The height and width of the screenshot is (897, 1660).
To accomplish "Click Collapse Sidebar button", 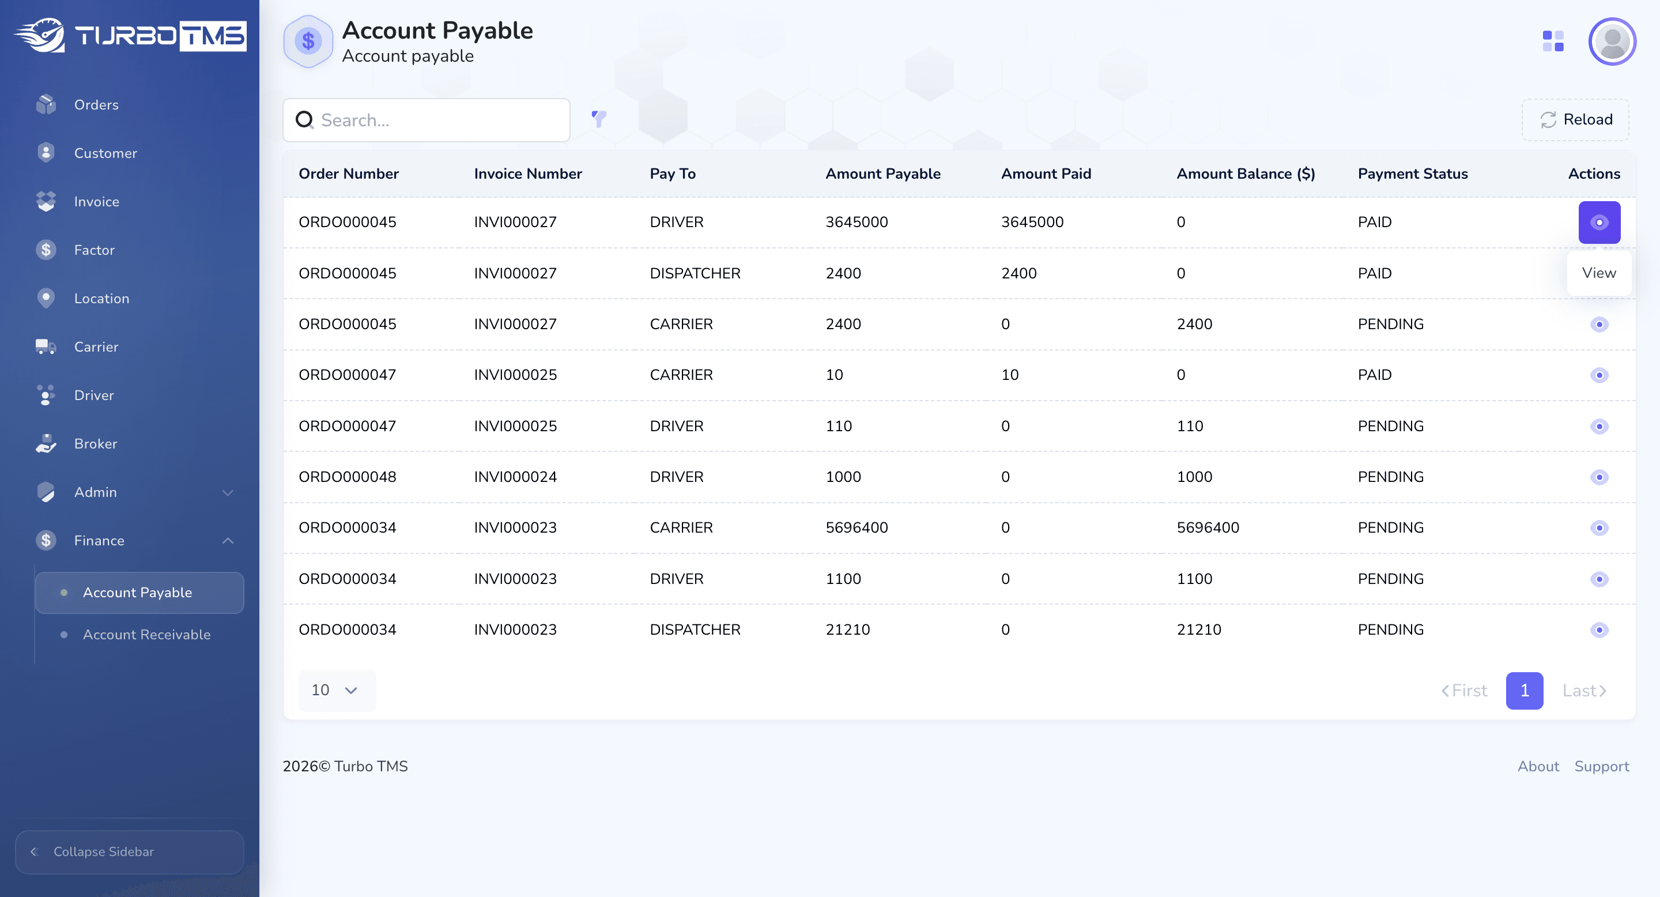I will click(x=130, y=852).
